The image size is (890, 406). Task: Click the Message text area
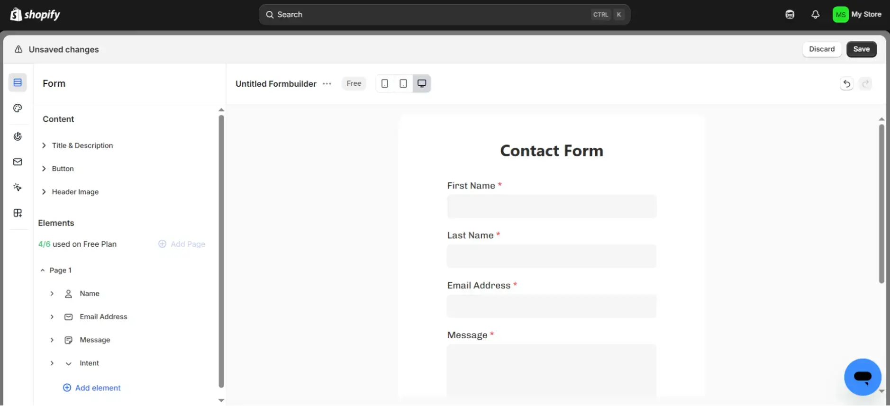(x=552, y=370)
